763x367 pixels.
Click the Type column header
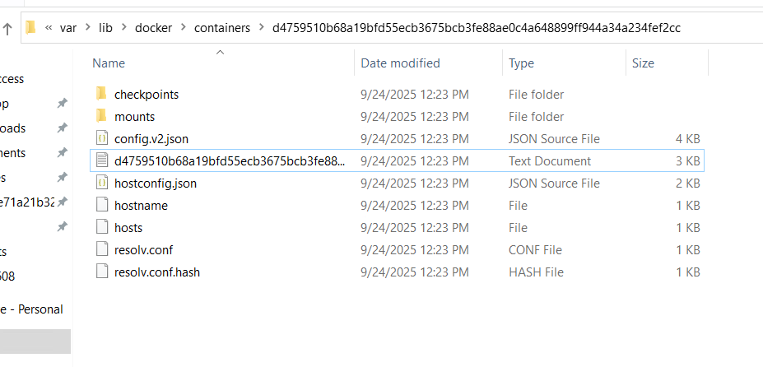coord(521,63)
